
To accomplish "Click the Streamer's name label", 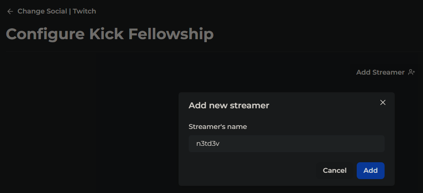I will click(x=217, y=126).
